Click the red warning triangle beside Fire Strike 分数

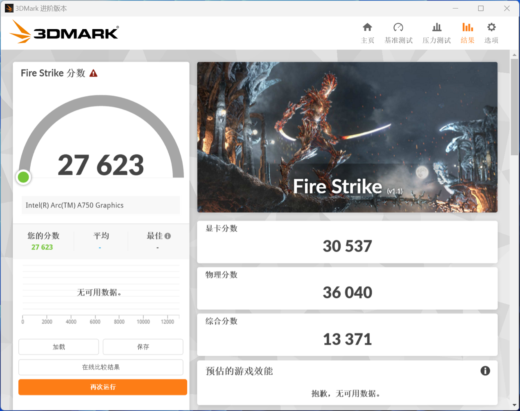tap(93, 73)
